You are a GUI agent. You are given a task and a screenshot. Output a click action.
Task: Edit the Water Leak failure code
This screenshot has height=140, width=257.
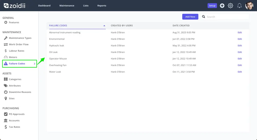[240, 72]
